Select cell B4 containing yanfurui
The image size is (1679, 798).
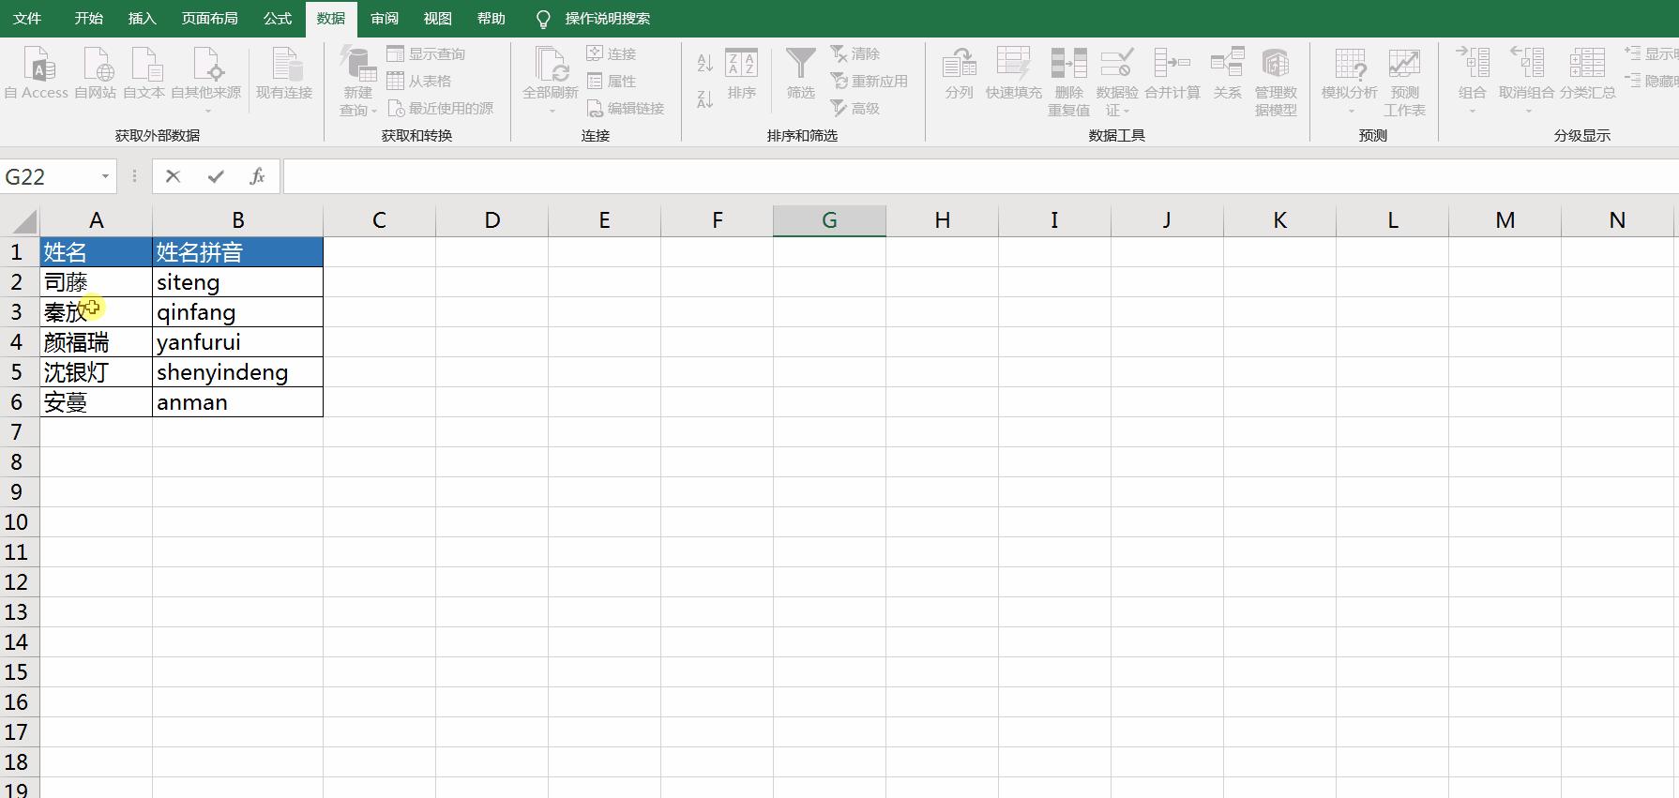pos(237,342)
